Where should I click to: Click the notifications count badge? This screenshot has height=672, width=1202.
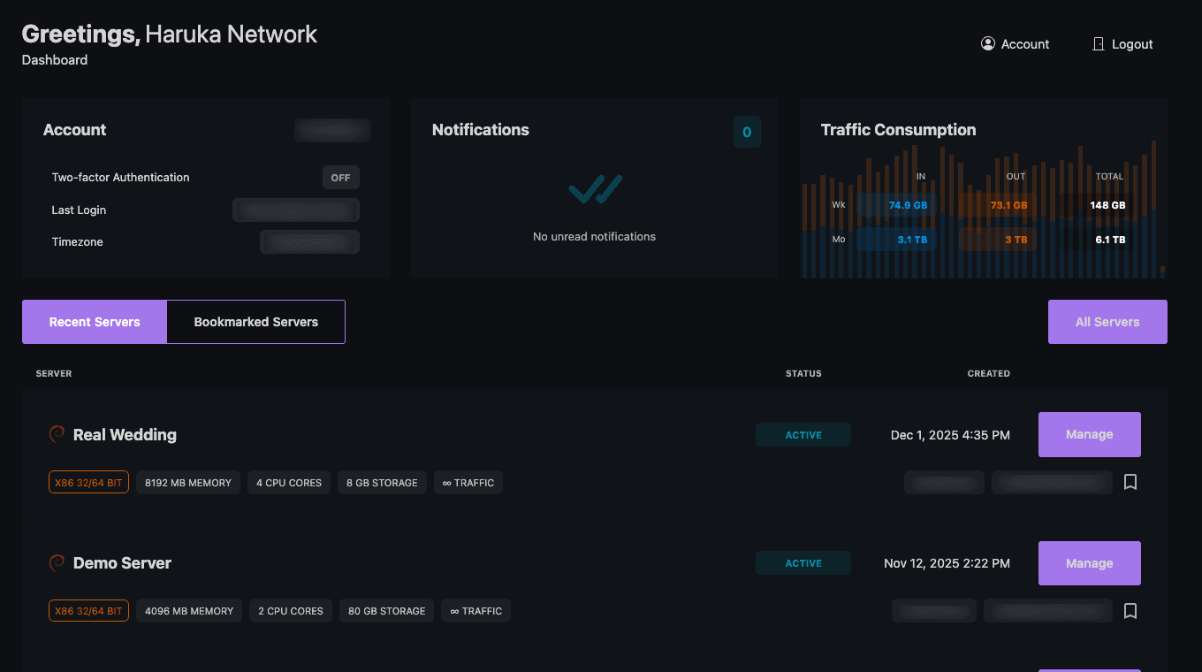click(x=747, y=133)
